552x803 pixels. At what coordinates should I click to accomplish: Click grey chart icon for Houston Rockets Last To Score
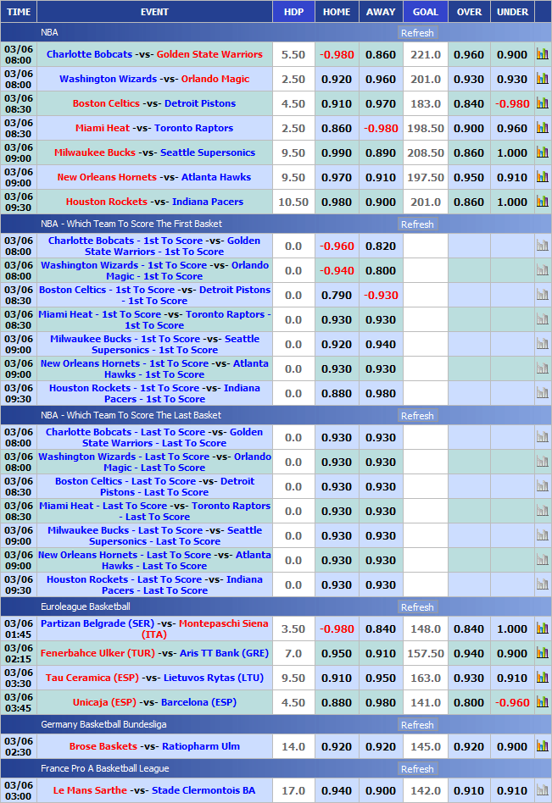[543, 584]
